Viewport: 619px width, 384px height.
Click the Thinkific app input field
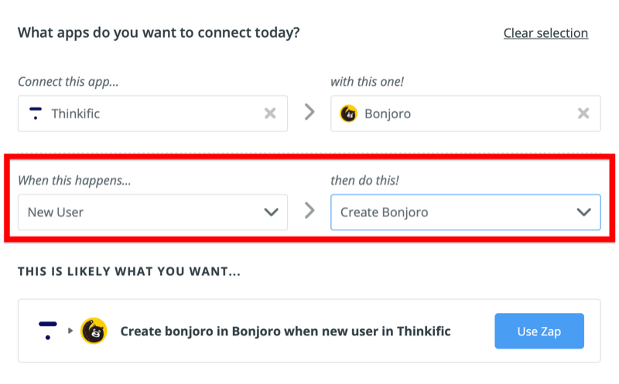tap(152, 114)
